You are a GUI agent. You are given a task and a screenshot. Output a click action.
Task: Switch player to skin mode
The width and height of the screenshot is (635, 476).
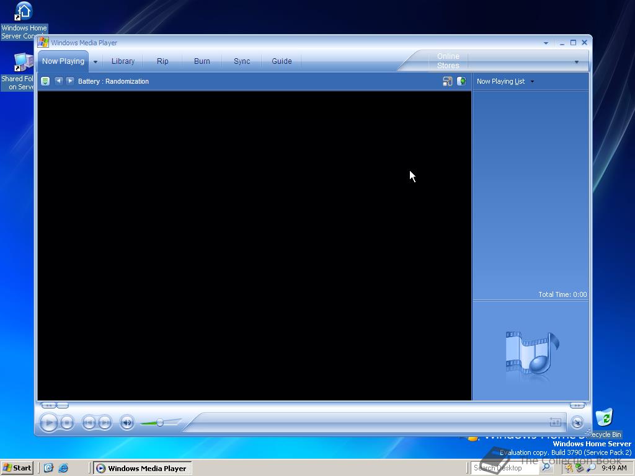(577, 423)
